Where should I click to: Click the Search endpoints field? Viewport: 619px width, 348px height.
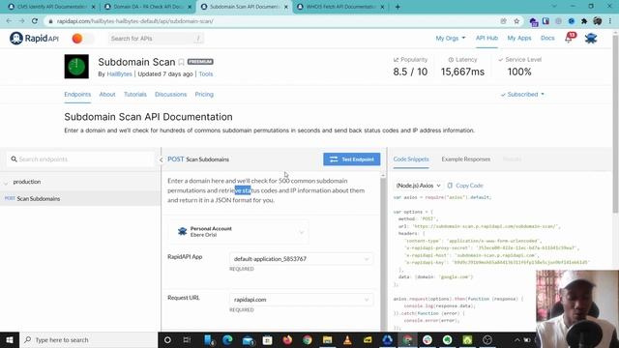tap(80, 159)
